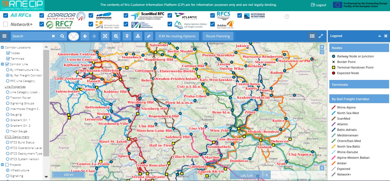Image resolution: width=390 pixels, height=181 pixels.
Task: Click the Atlantic purple legend swatch
Action: (x=333, y=124)
